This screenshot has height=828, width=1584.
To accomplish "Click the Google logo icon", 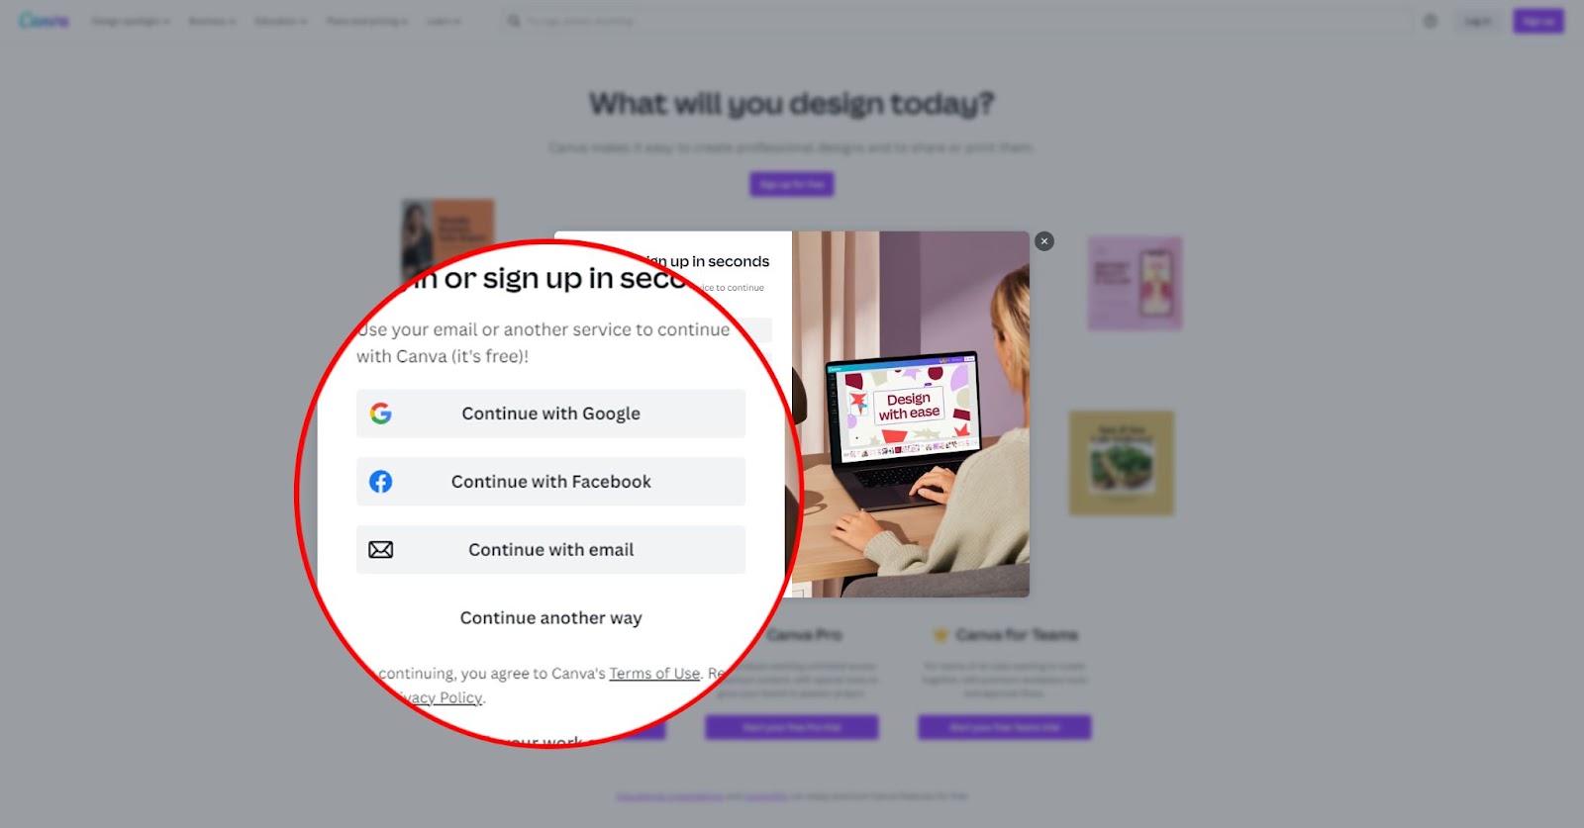I will (x=381, y=414).
